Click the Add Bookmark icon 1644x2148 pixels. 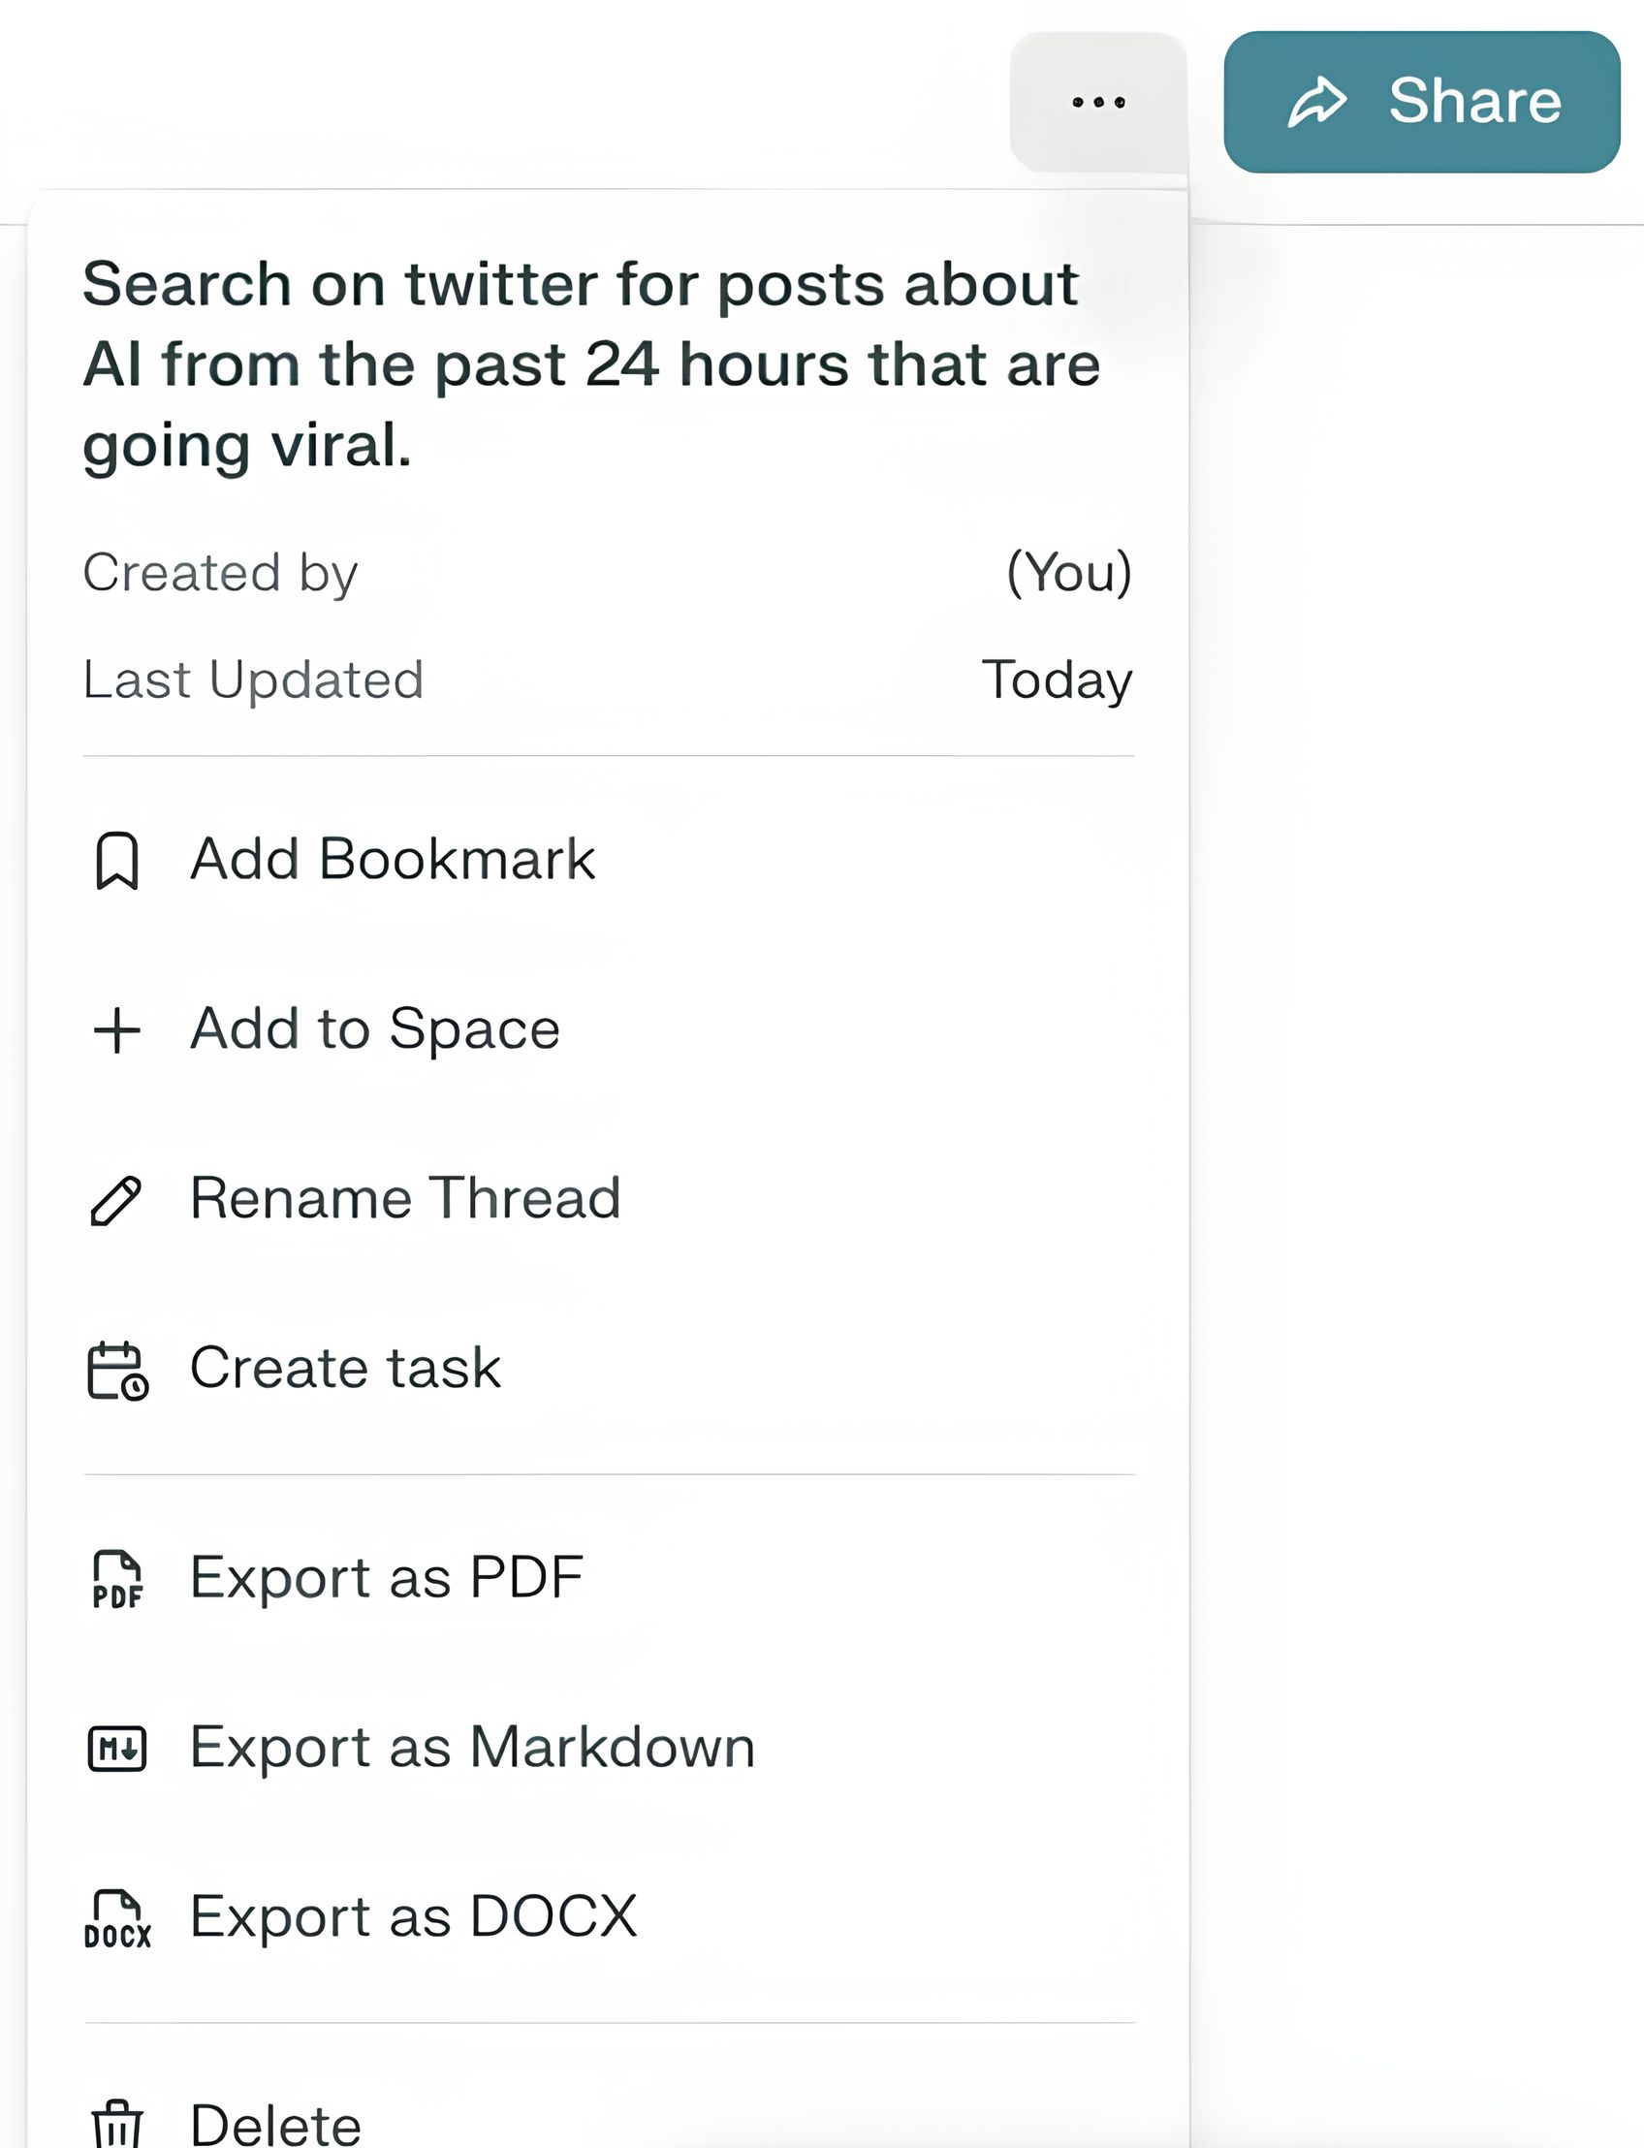point(117,859)
